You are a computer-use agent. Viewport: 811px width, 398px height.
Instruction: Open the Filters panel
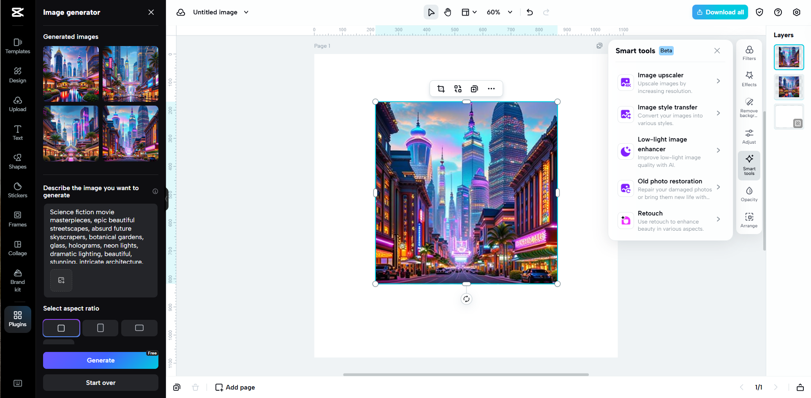coord(749,52)
